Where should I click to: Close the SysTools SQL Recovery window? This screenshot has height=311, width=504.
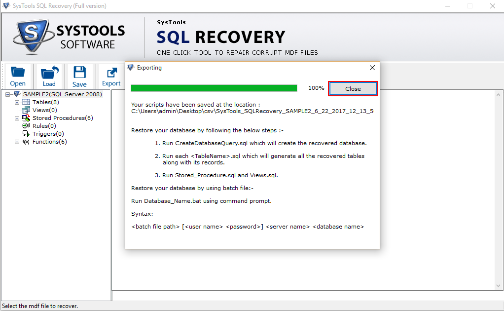[x=493, y=6]
